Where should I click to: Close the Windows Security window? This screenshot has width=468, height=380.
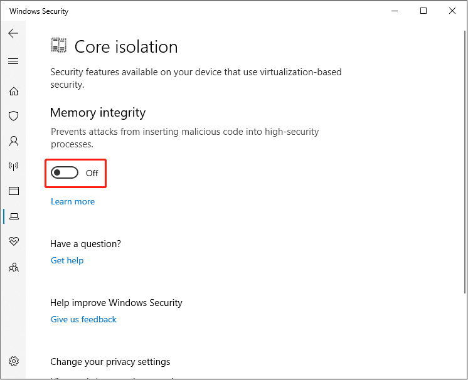point(452,11)
